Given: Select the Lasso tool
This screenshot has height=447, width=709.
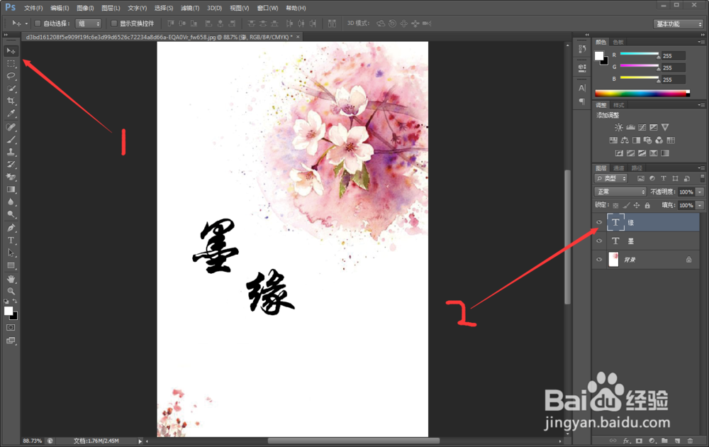Looking at the screenshot, I should coord(11,76).
